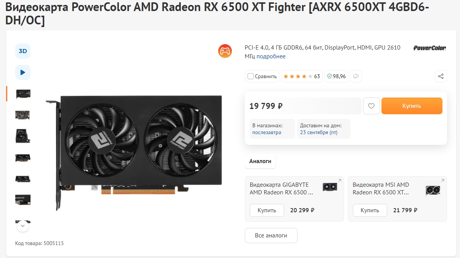
Task: Open the comments speech-bubble icon
Action: click(356, 76)
